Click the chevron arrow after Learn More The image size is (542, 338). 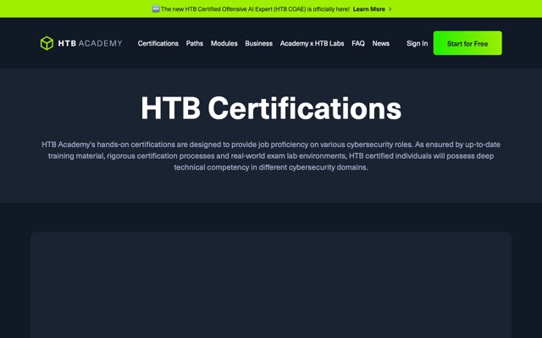point(390,9)
